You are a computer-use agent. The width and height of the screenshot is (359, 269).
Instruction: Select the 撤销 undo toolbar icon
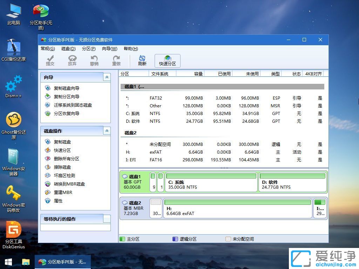pos(94,60)
